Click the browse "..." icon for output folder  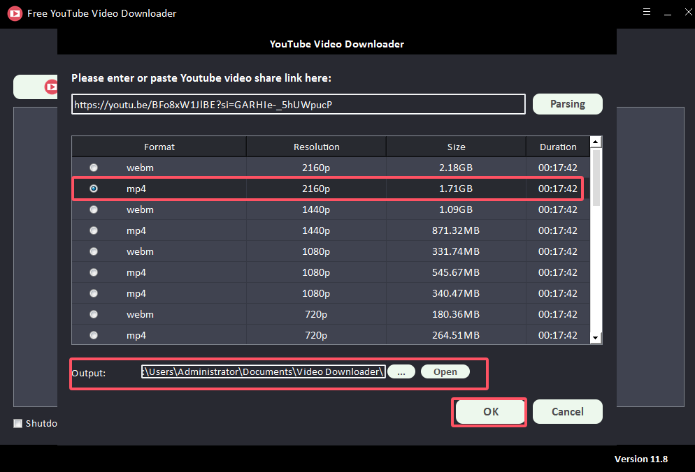pos(401,371)
